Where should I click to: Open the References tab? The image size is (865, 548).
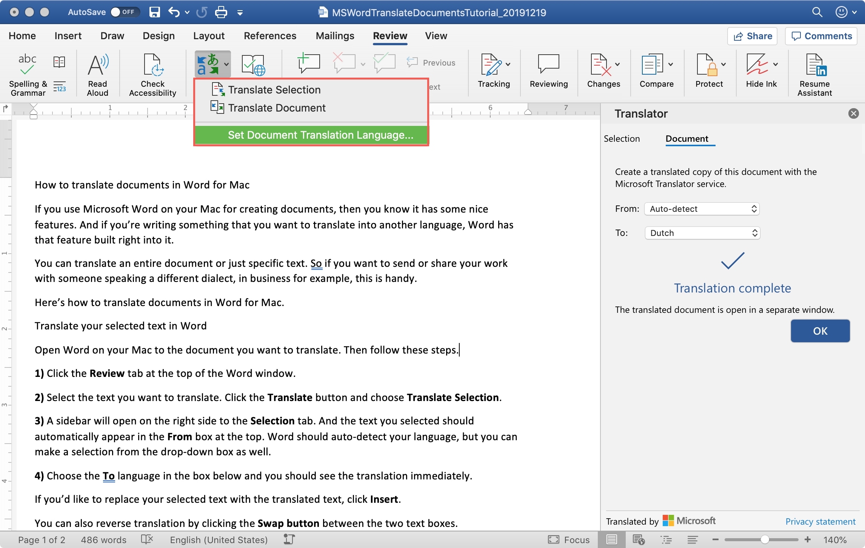click(270, 36)
